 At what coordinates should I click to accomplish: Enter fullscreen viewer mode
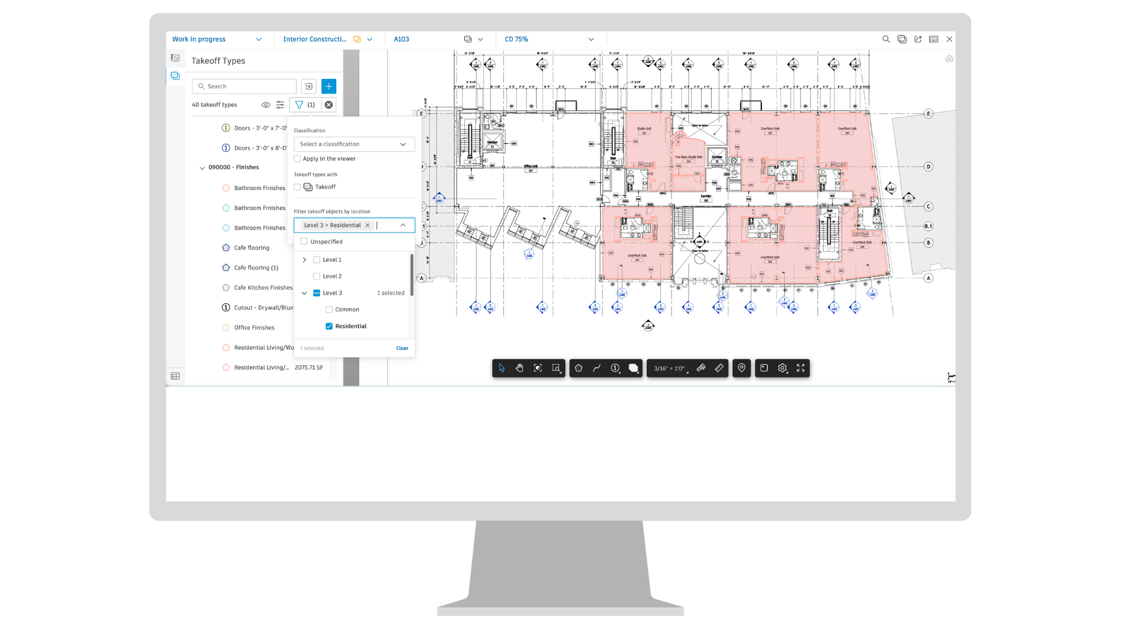coord(800,368)
